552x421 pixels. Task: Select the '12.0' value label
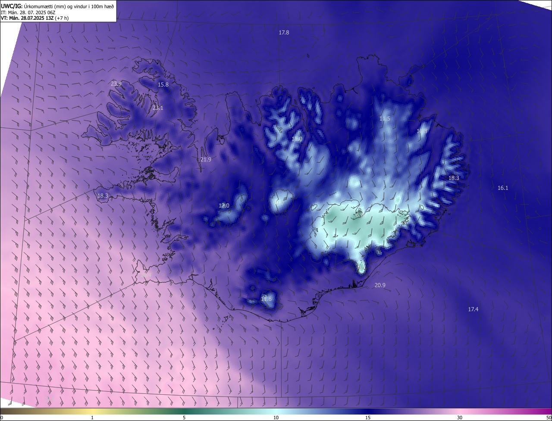[224, 206]
